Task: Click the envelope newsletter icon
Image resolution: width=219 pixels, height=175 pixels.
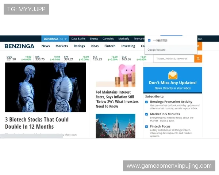Action: [173, 75]
